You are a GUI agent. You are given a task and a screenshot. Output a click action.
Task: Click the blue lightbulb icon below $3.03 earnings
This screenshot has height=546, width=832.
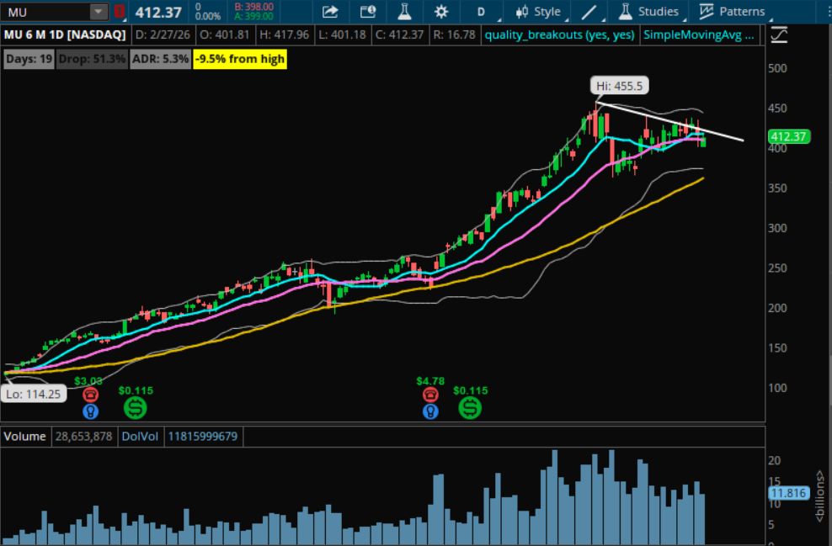[x=89, y=411]
